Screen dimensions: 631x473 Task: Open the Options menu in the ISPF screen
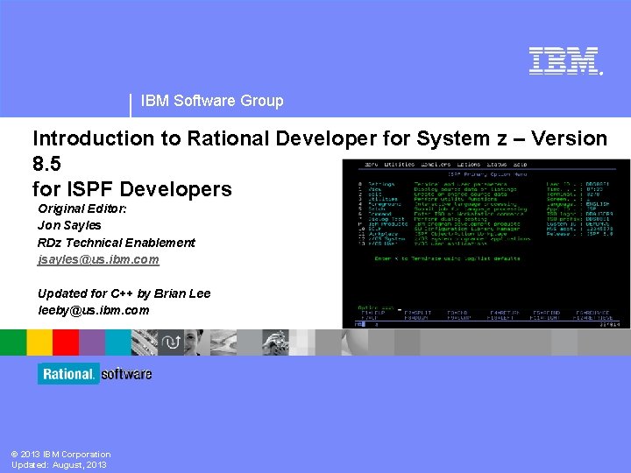(468, 164)
